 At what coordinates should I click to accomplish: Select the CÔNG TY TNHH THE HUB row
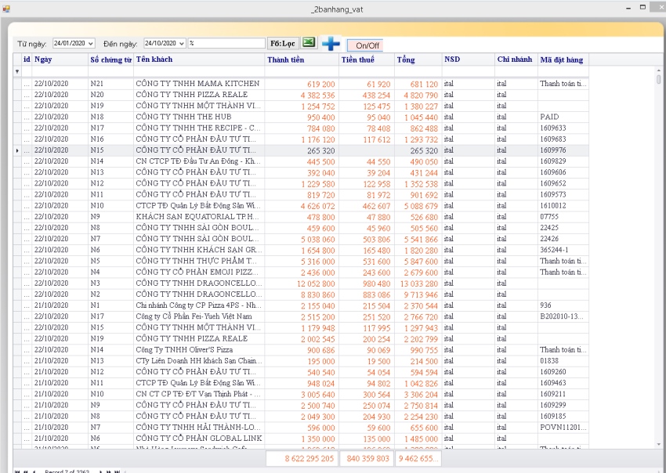tap(196, 117)
